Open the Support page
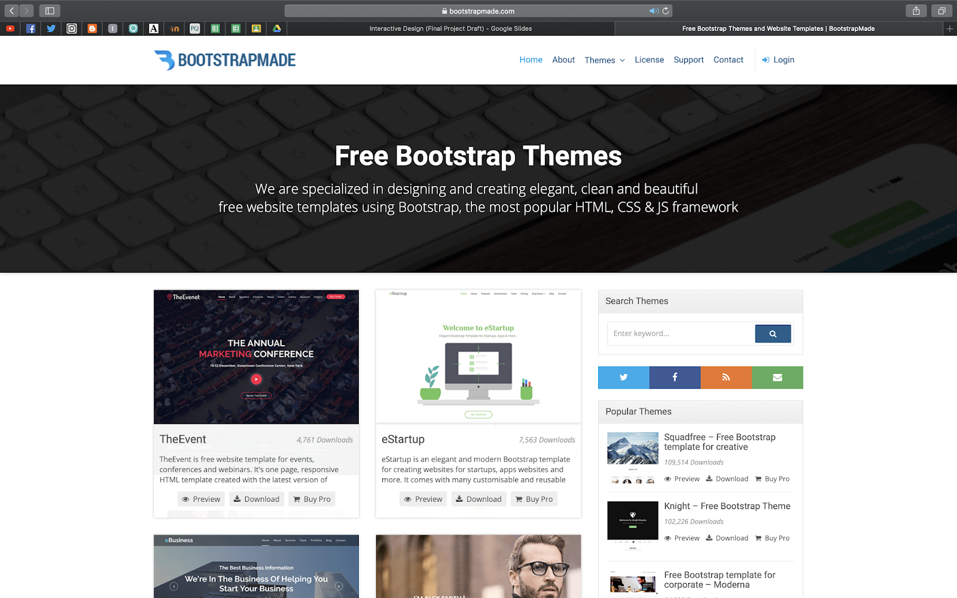This screenshot has width=957, height=598. point(688,60)
